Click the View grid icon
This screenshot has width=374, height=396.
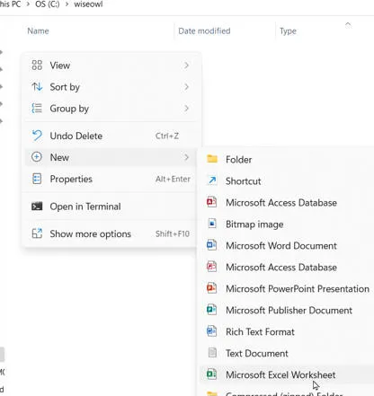point(37,66)
